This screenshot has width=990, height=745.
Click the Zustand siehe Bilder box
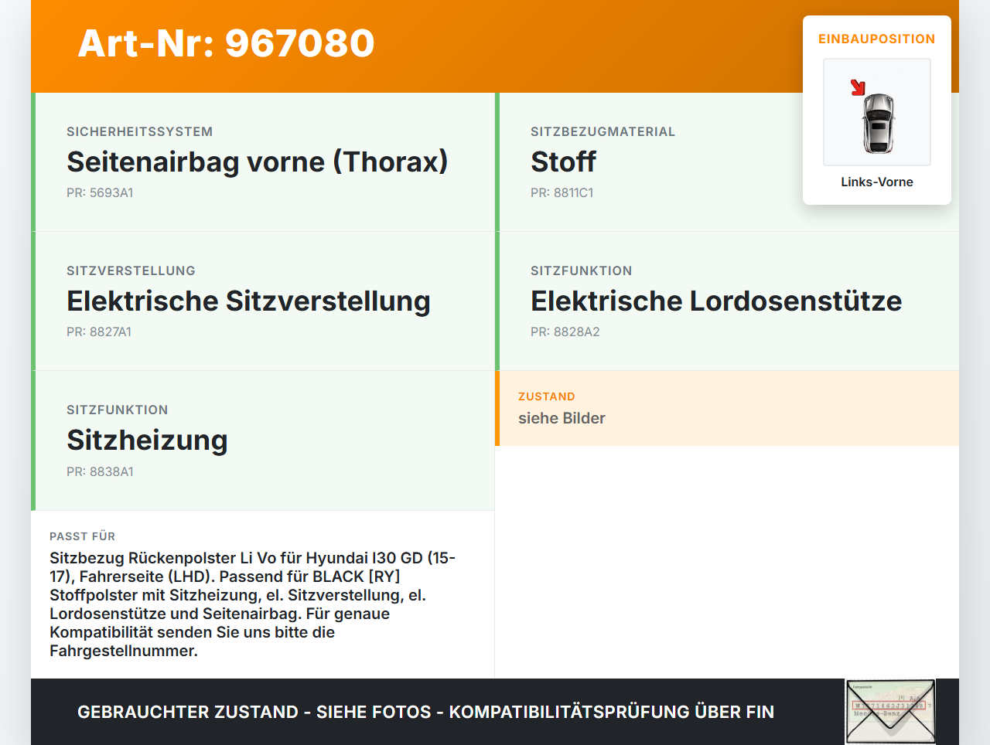click(x=727, y=408)
